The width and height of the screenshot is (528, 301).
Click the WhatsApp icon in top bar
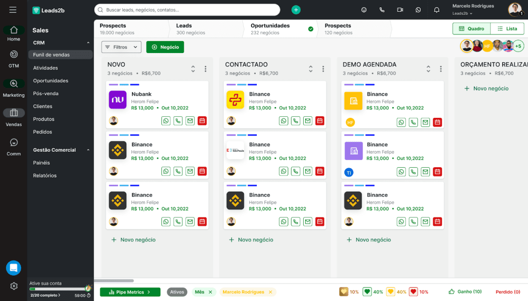418,10
